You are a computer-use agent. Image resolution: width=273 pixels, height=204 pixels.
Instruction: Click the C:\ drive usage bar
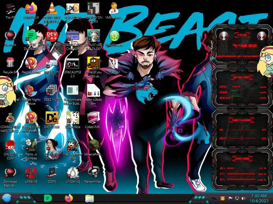coord(243,168)
